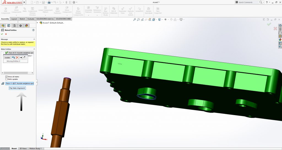282x150 pixels.
Task: Open the FeatureManager Design Tree tab
Action: tap(3, 26)
